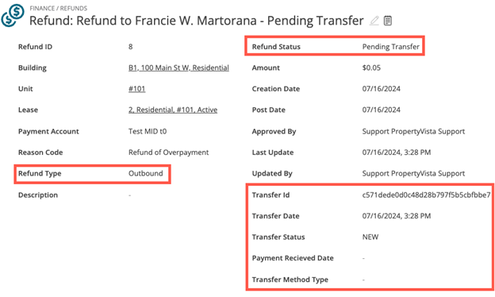Click the Pending Transfer refund status value
495x297 pixels.
(391, 47)
